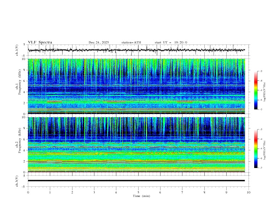Click the upper color bar beside ch.1 spectrogram
The width and height of the screenshot is (280, 216).
pos(256,90)
